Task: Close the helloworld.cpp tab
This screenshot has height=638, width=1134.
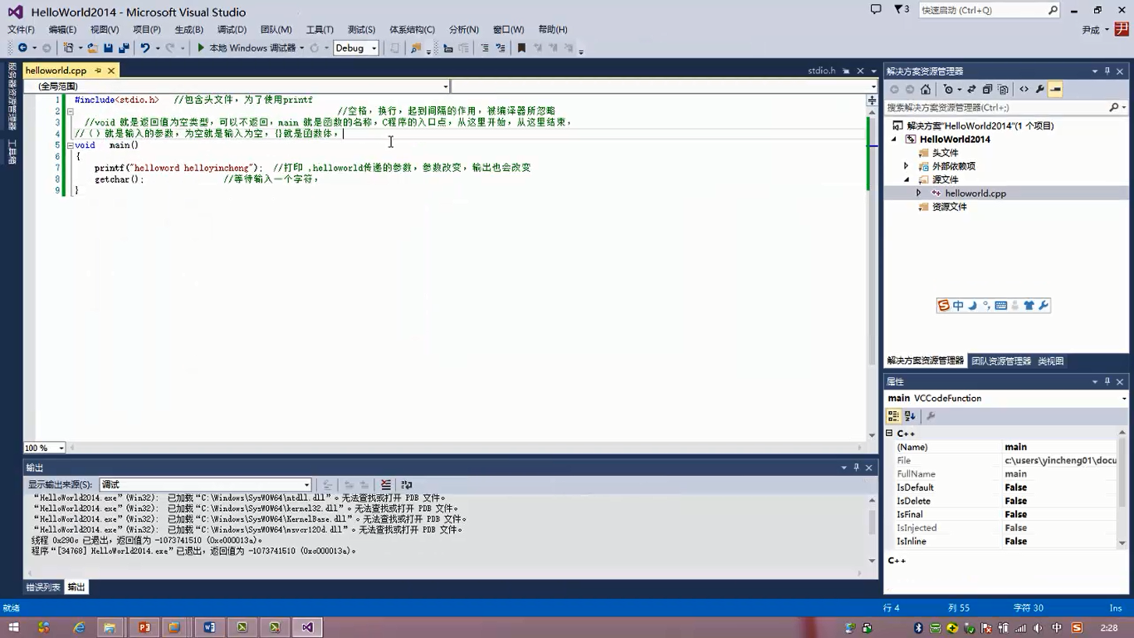Action: click(x=111, y=71)
